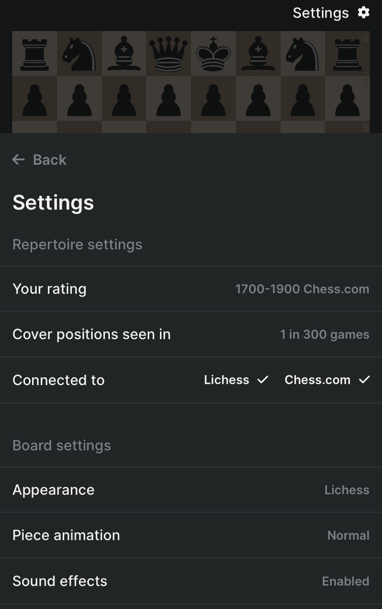
Task: Click the black king piece
Action: [x=213, y=54]
